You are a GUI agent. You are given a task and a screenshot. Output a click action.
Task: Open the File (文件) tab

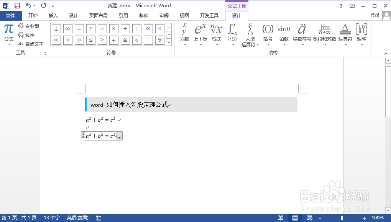point(11,16)
